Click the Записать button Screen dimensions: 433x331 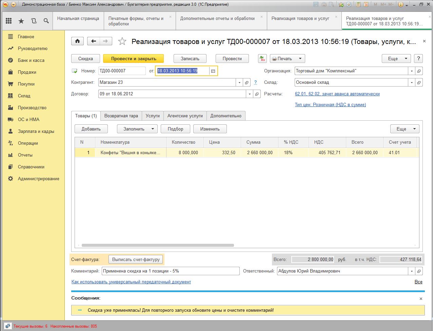point(190,58)
